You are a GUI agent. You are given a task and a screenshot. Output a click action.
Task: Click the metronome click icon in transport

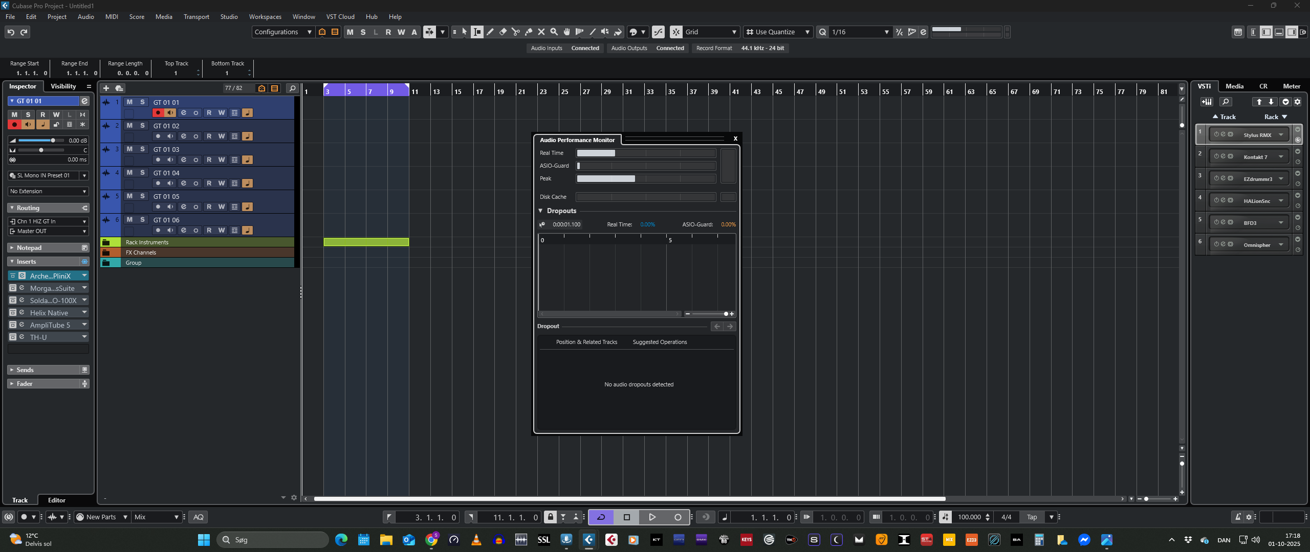1237,517
